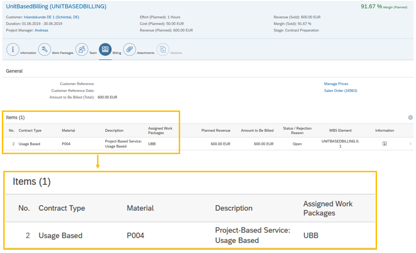Click the Team tab label
The width and height of the screenshot is (416, 253).
[x=93, y=53]
